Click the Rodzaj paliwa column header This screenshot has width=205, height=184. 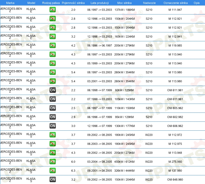pyautogui.click(x=51, y=3)
